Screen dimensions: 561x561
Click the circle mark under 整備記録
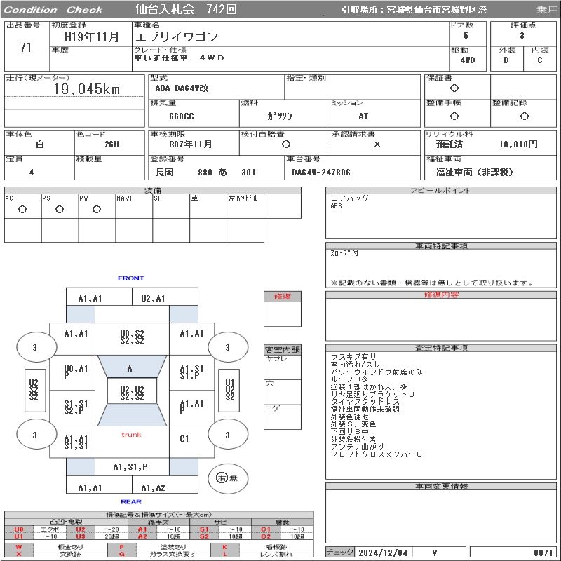524,116
